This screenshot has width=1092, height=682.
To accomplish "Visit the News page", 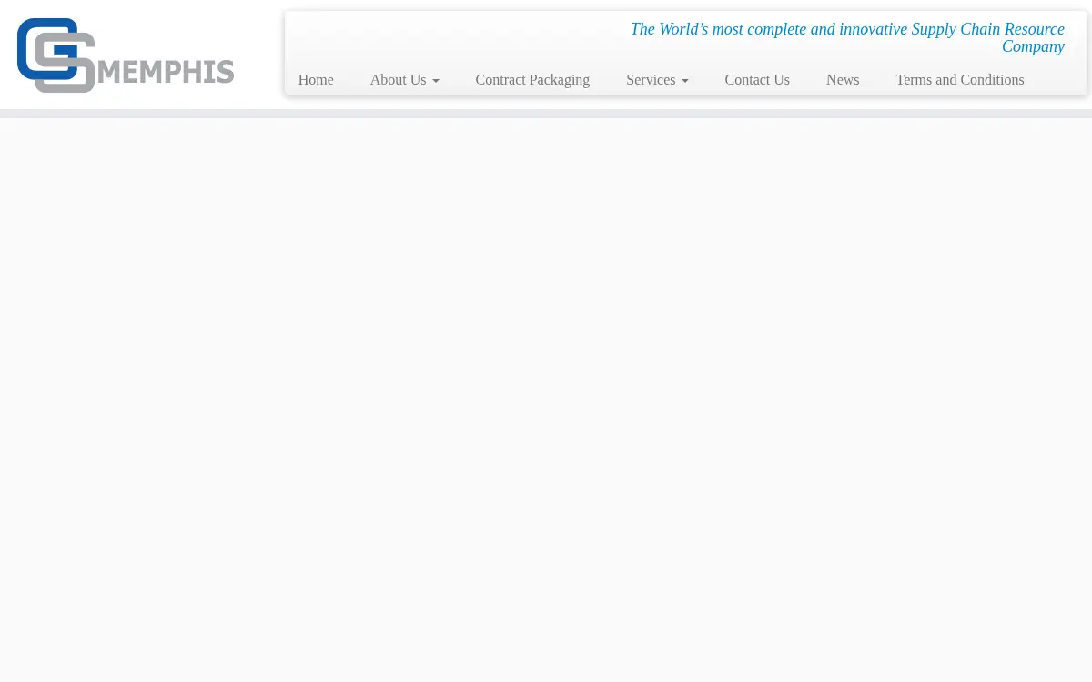I will click(843, 80).
